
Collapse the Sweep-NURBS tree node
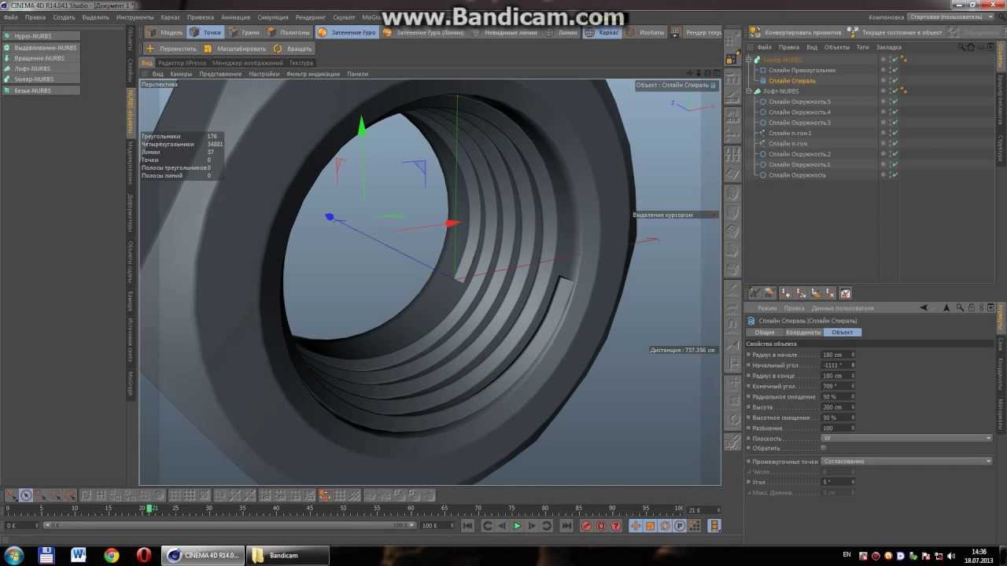tap(749, 60)
